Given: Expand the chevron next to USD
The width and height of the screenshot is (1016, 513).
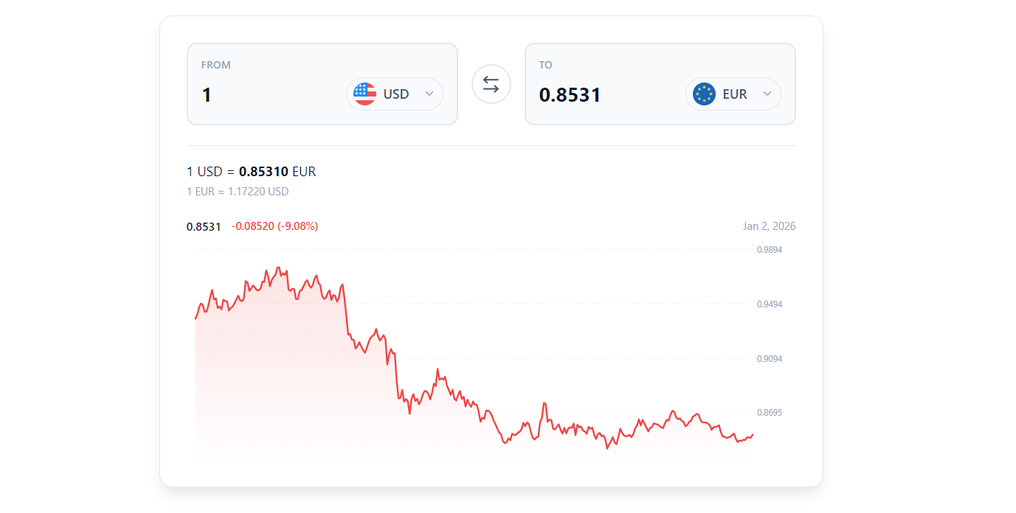Looking at the screenshot, I should [x=429, y=94].
